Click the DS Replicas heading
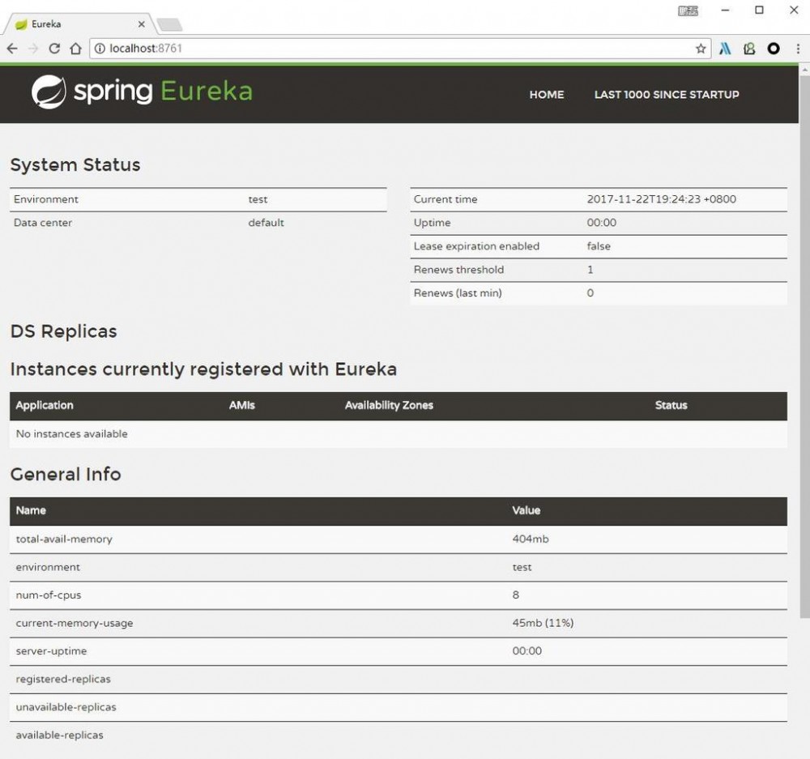 click(x=63, y=331)
